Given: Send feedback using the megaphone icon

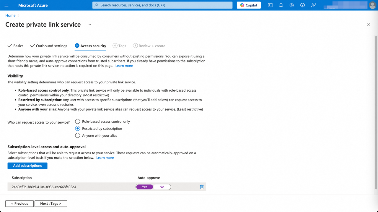Looking at the screenshot, I should tap(313, 5).
